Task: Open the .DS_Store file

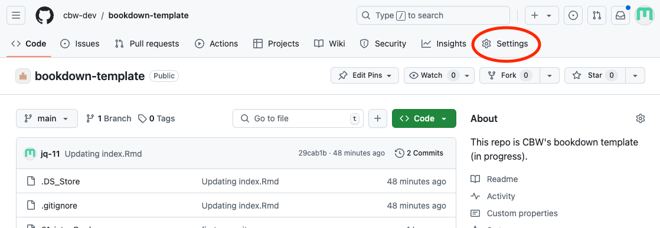Action: (60, 181)
